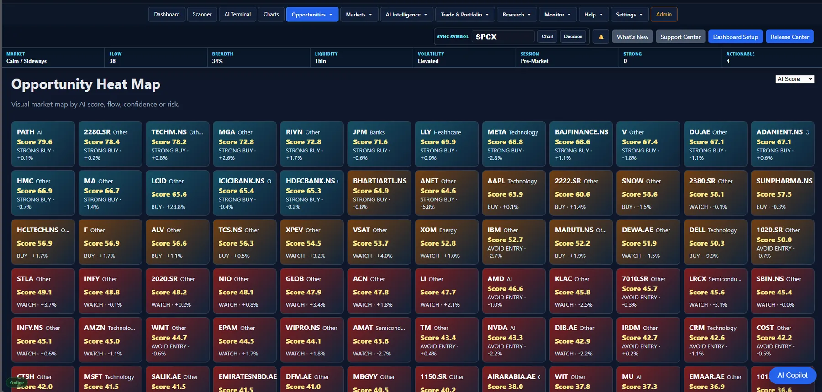
Task: Go to the Dashboard tab
Action: point(167,14)
